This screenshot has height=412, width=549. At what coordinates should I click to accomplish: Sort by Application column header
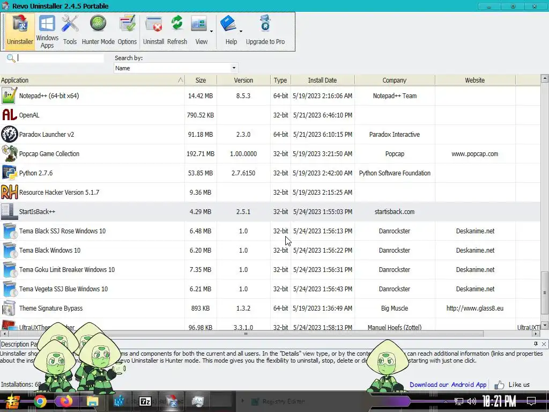92,80
